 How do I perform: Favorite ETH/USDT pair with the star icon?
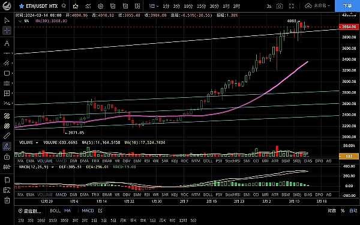tap(22, 6)
